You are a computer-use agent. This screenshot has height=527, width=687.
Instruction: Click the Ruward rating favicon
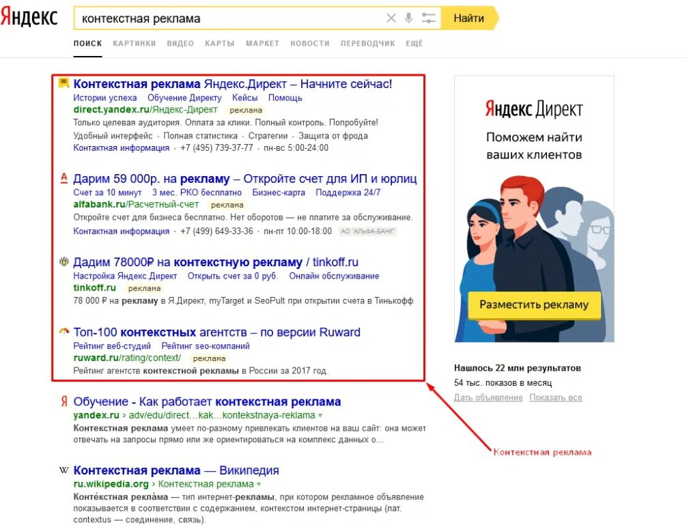click(x=64, y=331)
